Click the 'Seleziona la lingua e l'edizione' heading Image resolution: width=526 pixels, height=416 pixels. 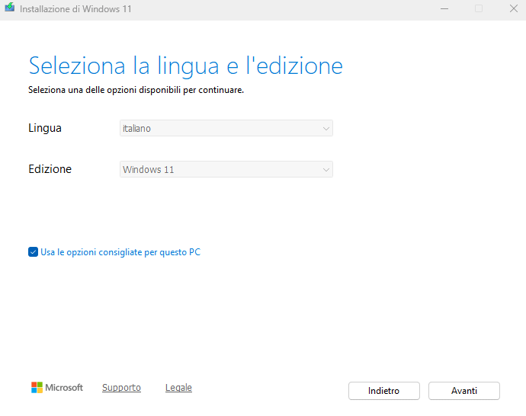click(185, 66)
